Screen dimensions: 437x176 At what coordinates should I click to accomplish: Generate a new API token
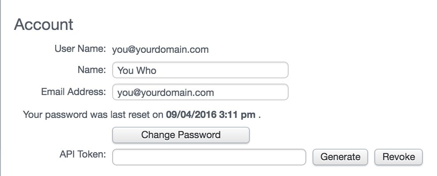pos(340,157)
